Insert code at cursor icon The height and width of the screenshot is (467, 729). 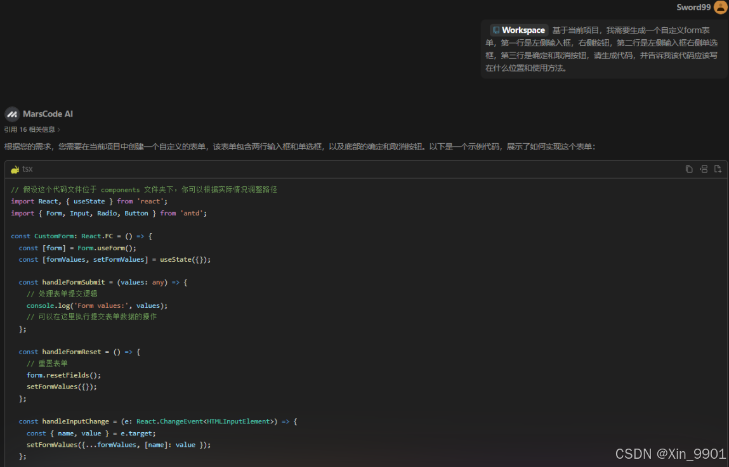[704, 169]
